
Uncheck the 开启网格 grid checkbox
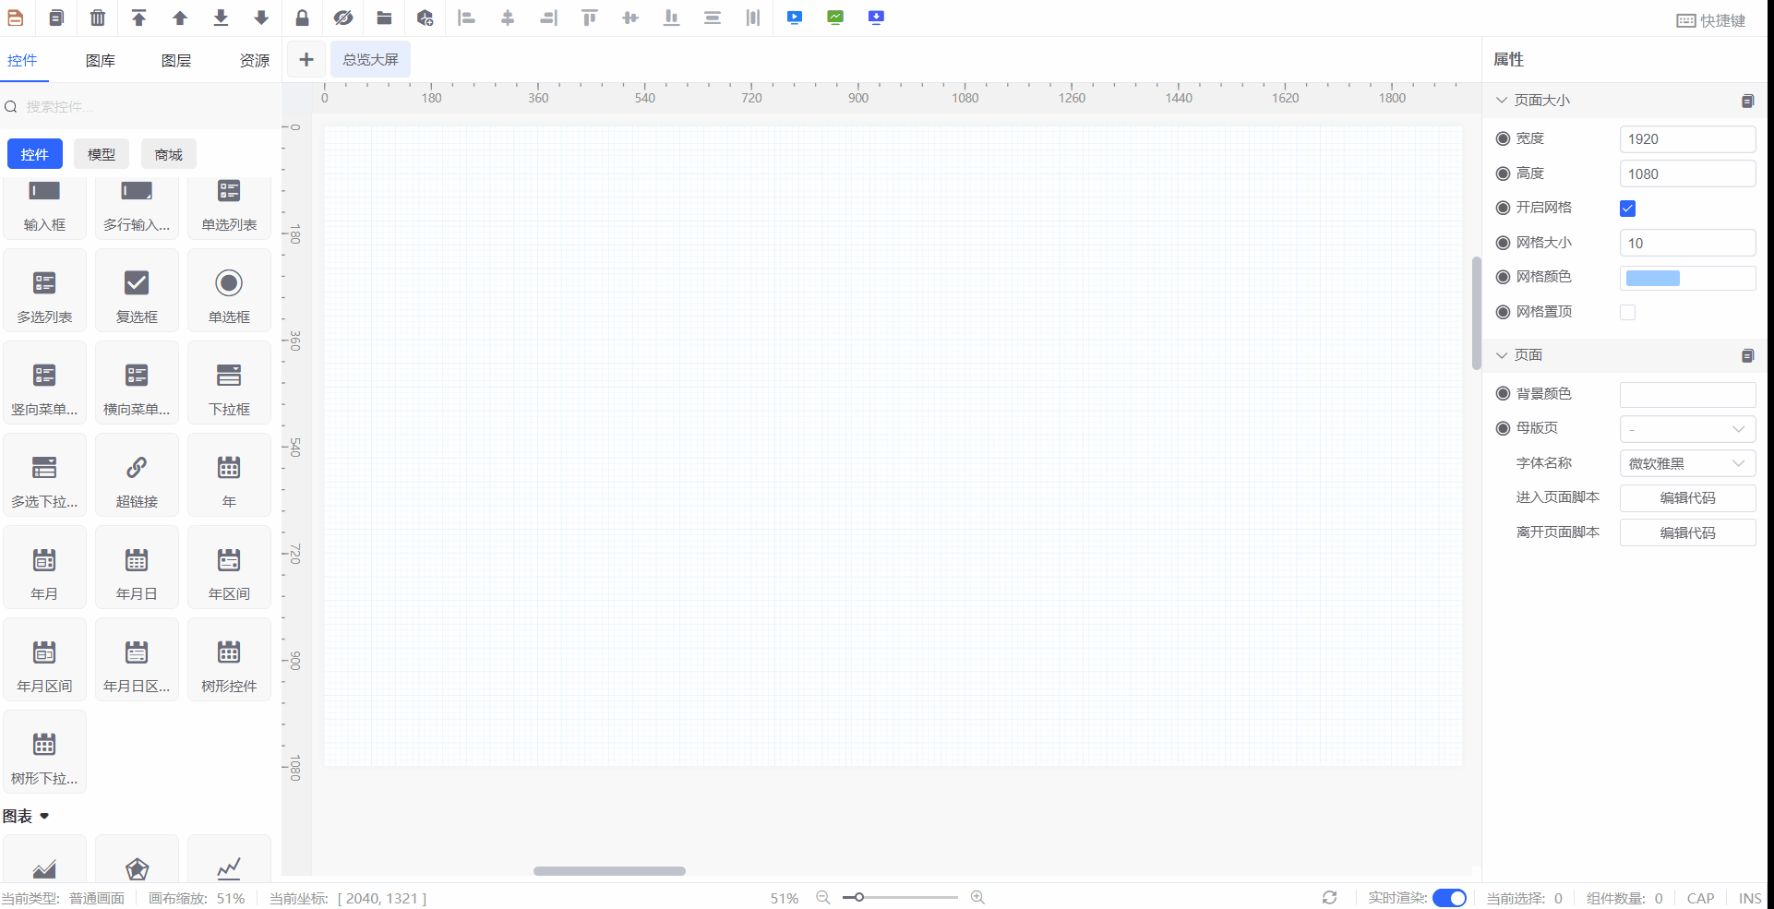click(x=1627, y=209)
